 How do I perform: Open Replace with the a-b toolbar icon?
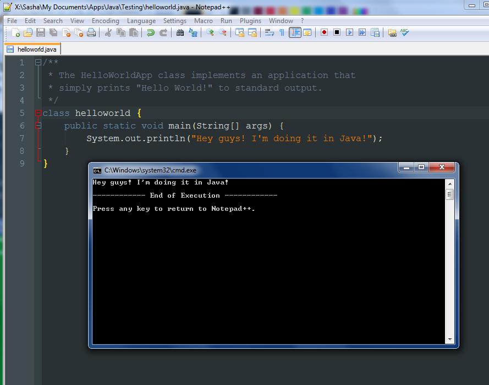pyautogui.click(x=193, y=32)
